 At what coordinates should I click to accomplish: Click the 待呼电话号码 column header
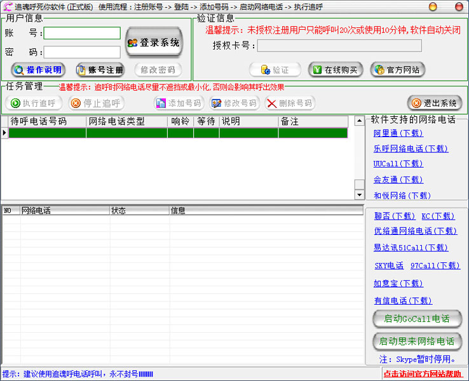(x=47, y=121)
